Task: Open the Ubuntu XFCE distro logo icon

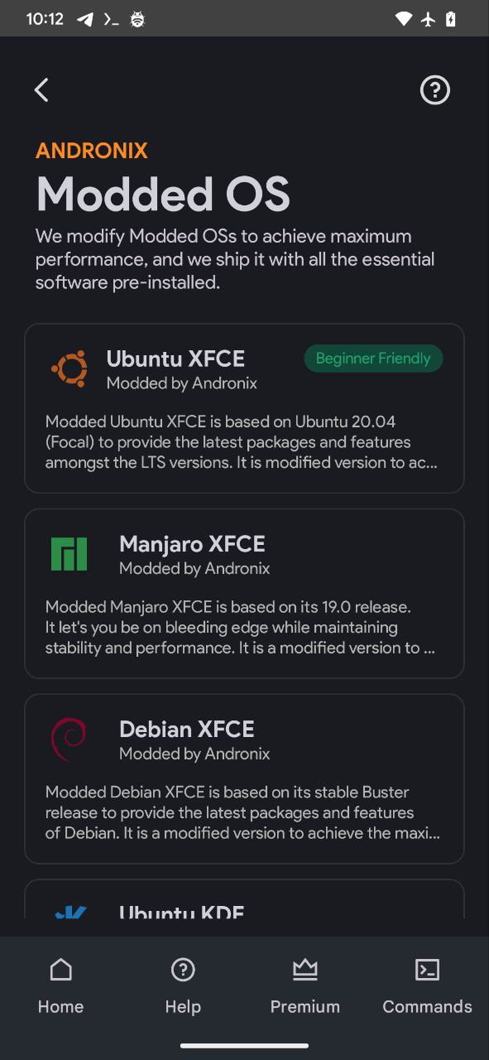Action: tap(70, 368)
